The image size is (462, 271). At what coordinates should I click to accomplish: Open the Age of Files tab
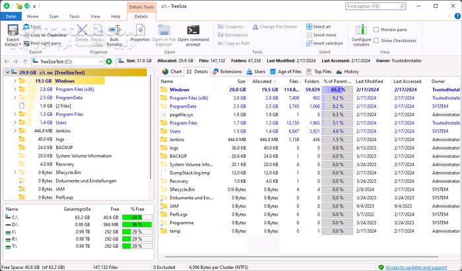[x=286, y=71]
